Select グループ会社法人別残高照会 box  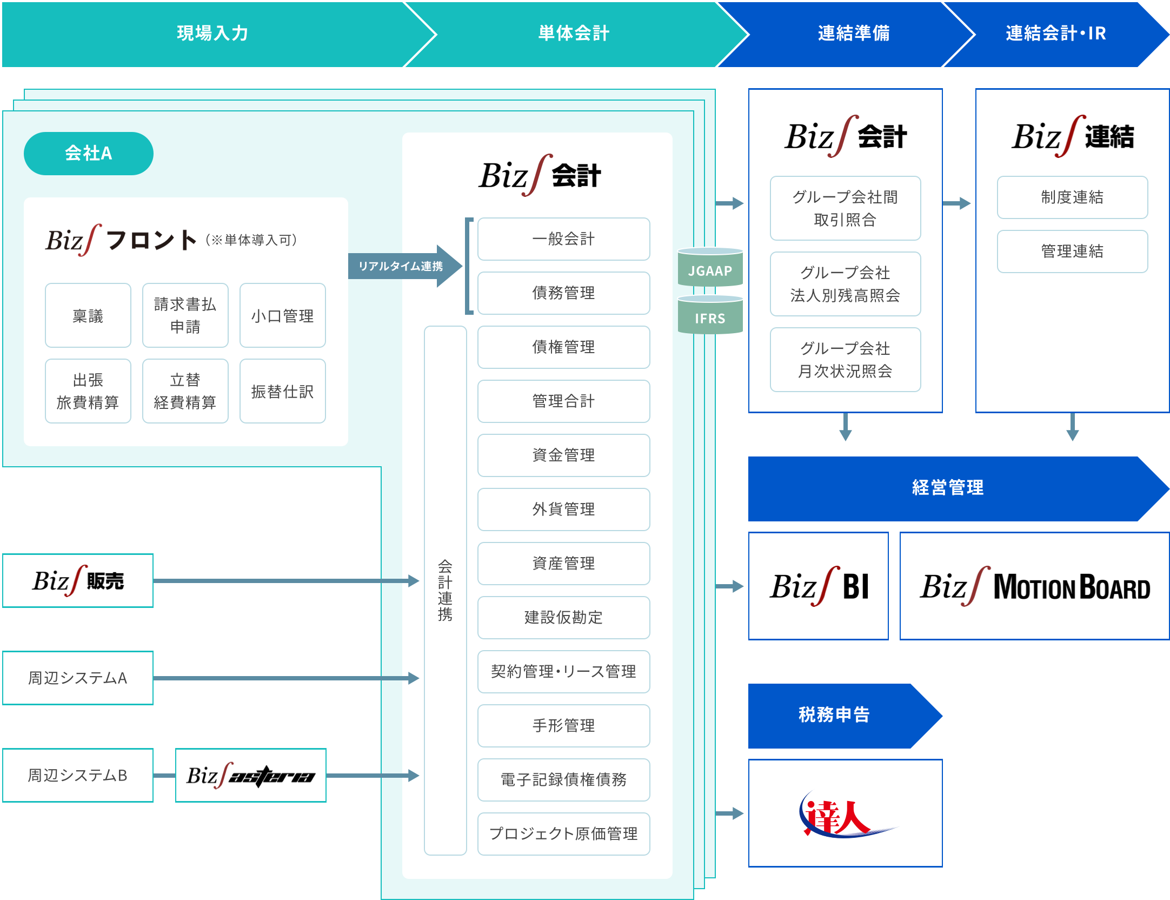(846, 284)
